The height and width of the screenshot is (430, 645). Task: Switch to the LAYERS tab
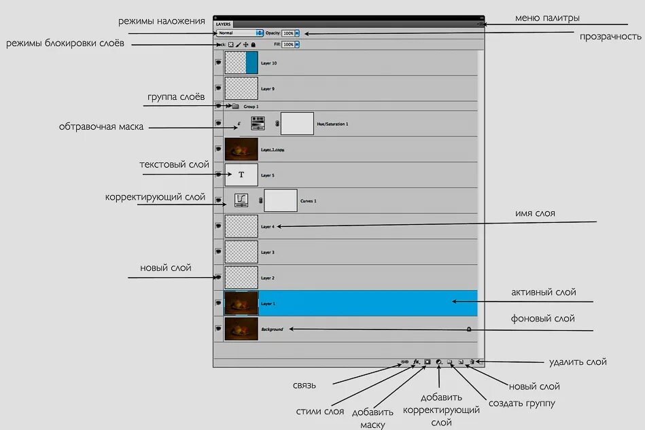tap(224, 24)
